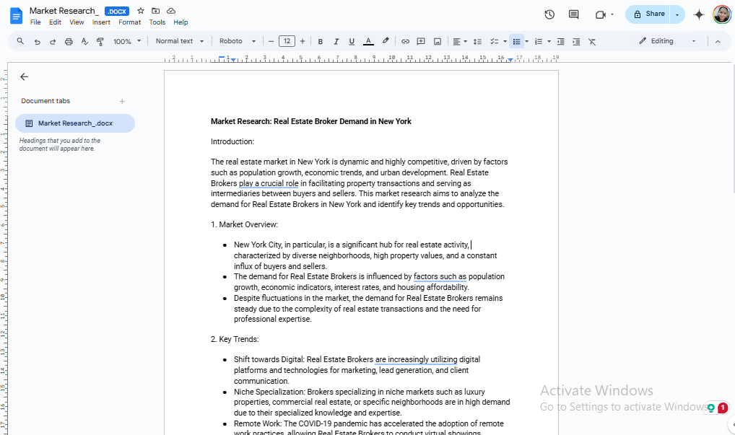
Task: Open the account profile picture
Action: [722, 14]
